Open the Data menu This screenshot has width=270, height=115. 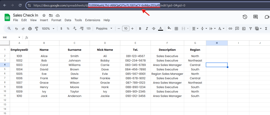(x=68, y=20)
